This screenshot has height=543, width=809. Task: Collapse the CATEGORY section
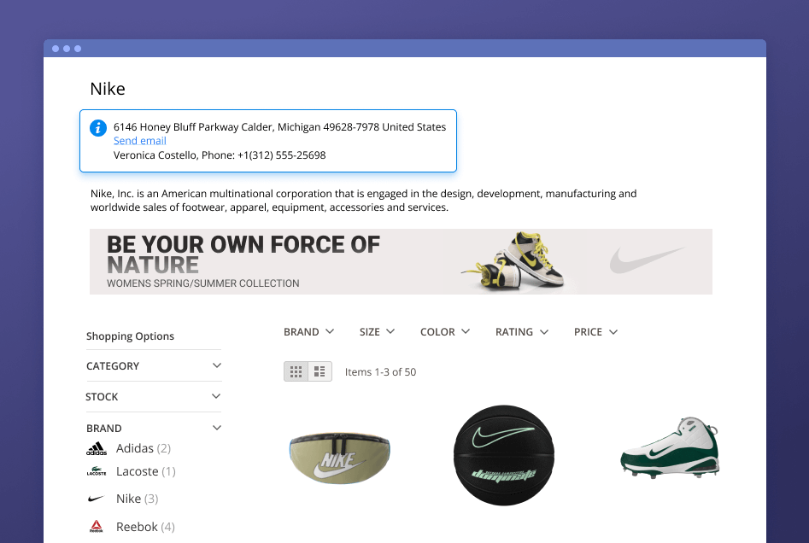216,365
